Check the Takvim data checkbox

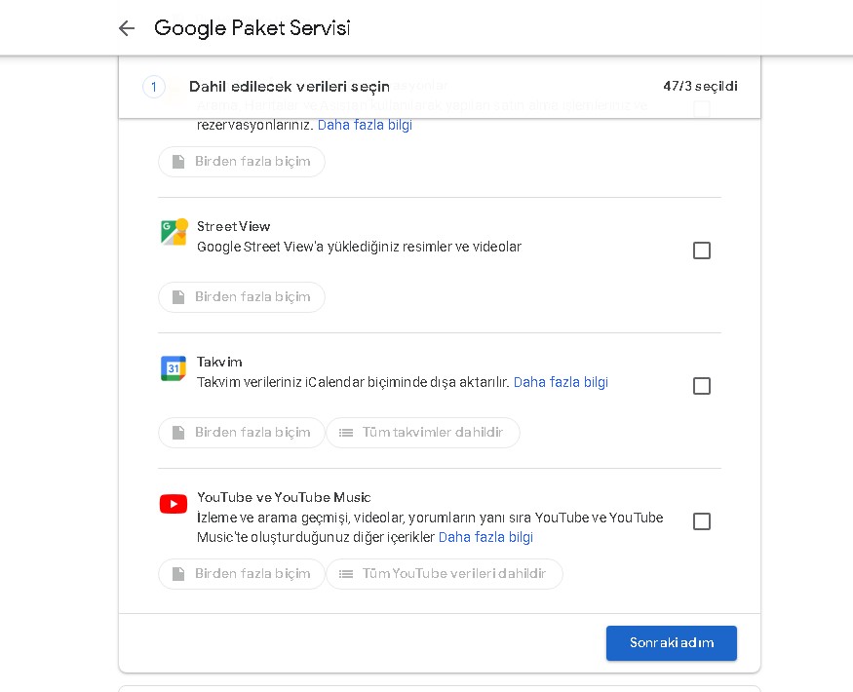[x=702, y=386]
